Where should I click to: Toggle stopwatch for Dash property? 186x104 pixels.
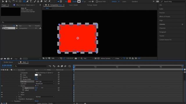[x=23, y=88]
